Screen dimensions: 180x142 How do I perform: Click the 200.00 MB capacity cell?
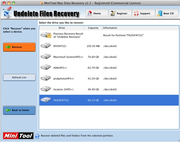tap(93, 46)
